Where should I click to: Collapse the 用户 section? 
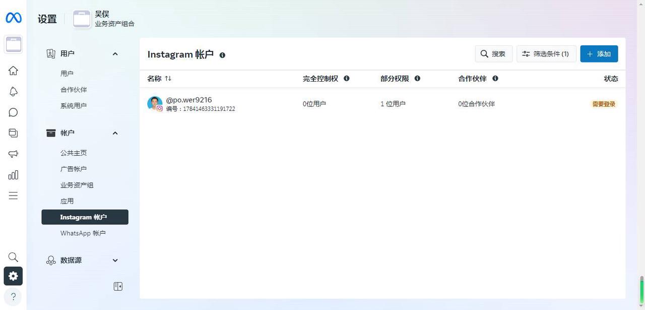(115, 53)
